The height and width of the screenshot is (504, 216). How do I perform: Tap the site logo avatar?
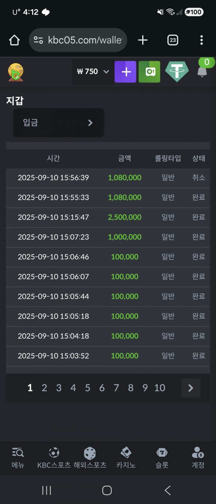16,72
